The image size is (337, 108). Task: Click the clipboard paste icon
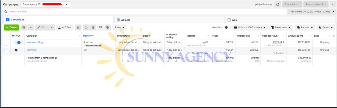coord(78,27)
